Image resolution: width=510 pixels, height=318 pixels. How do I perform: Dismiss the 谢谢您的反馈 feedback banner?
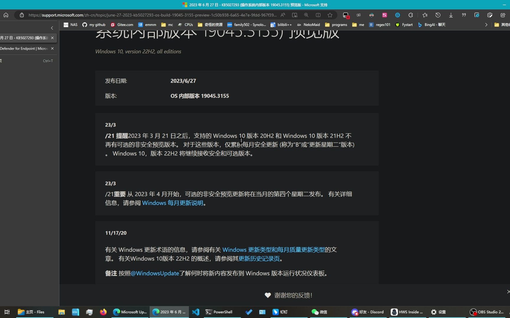point(508,291)
